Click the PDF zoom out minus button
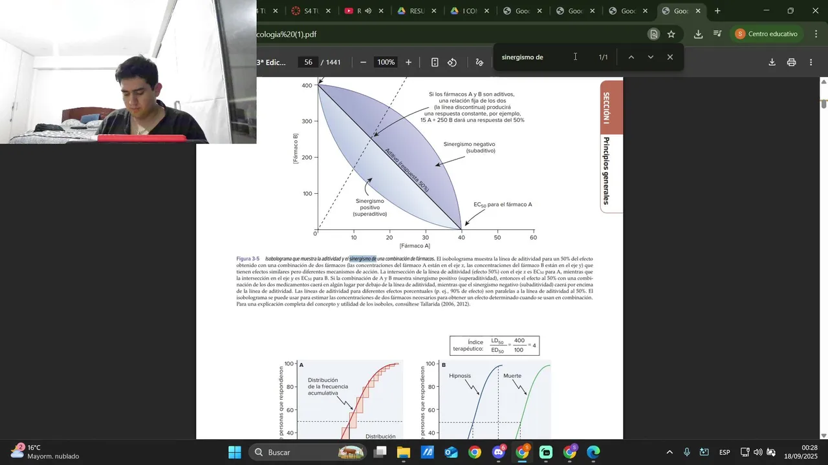The height and width of the screenshot is (465, 828). tap(363, 62)
